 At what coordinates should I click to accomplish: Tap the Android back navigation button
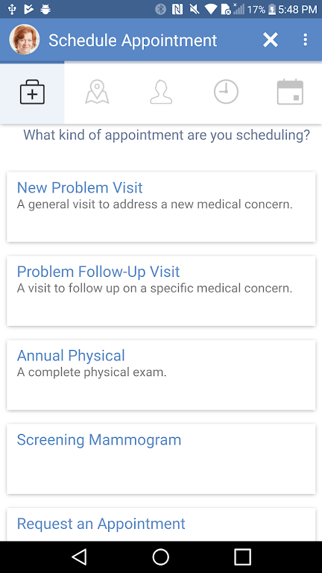[x=79, y=557]
